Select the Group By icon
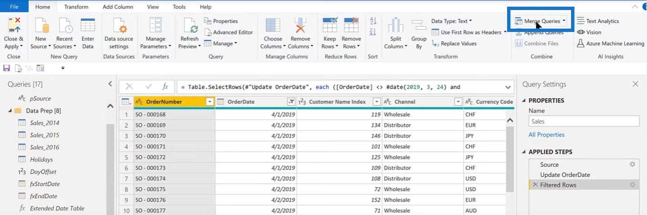Image resolution: width=647 pixels, height=215 pixels. (419, 27)
